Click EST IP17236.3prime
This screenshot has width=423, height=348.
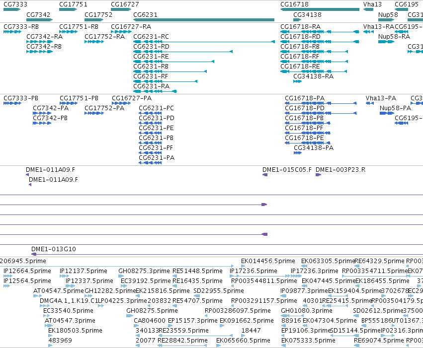click(315, 271)
